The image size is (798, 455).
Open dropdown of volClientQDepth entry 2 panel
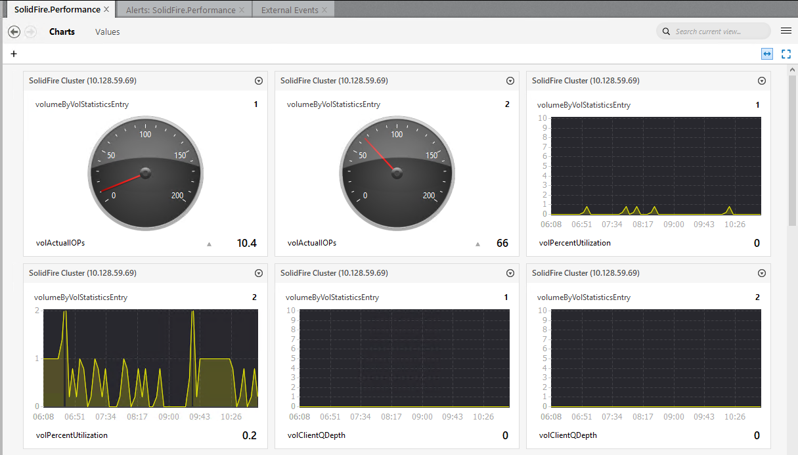(x=762, y=273)
